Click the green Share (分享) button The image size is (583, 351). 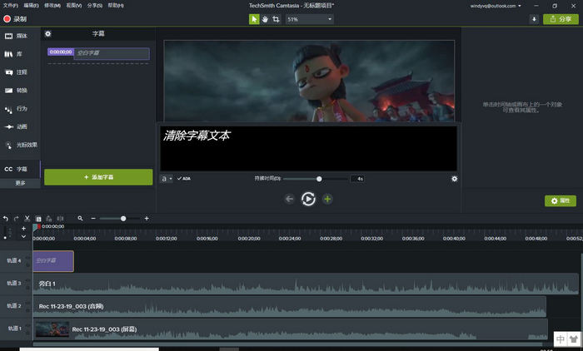click(561, 19)
